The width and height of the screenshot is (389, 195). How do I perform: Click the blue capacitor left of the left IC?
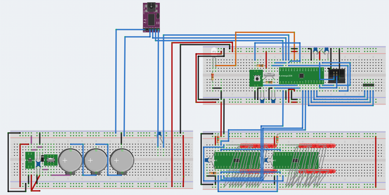(207, 160)
